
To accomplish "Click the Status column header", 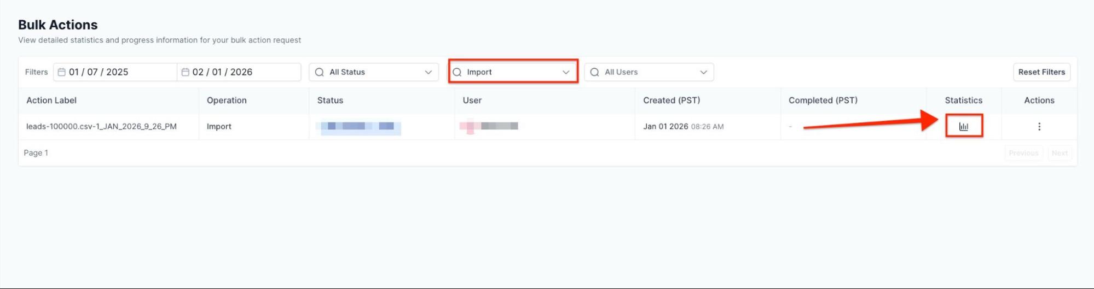I will pos(330,101).
